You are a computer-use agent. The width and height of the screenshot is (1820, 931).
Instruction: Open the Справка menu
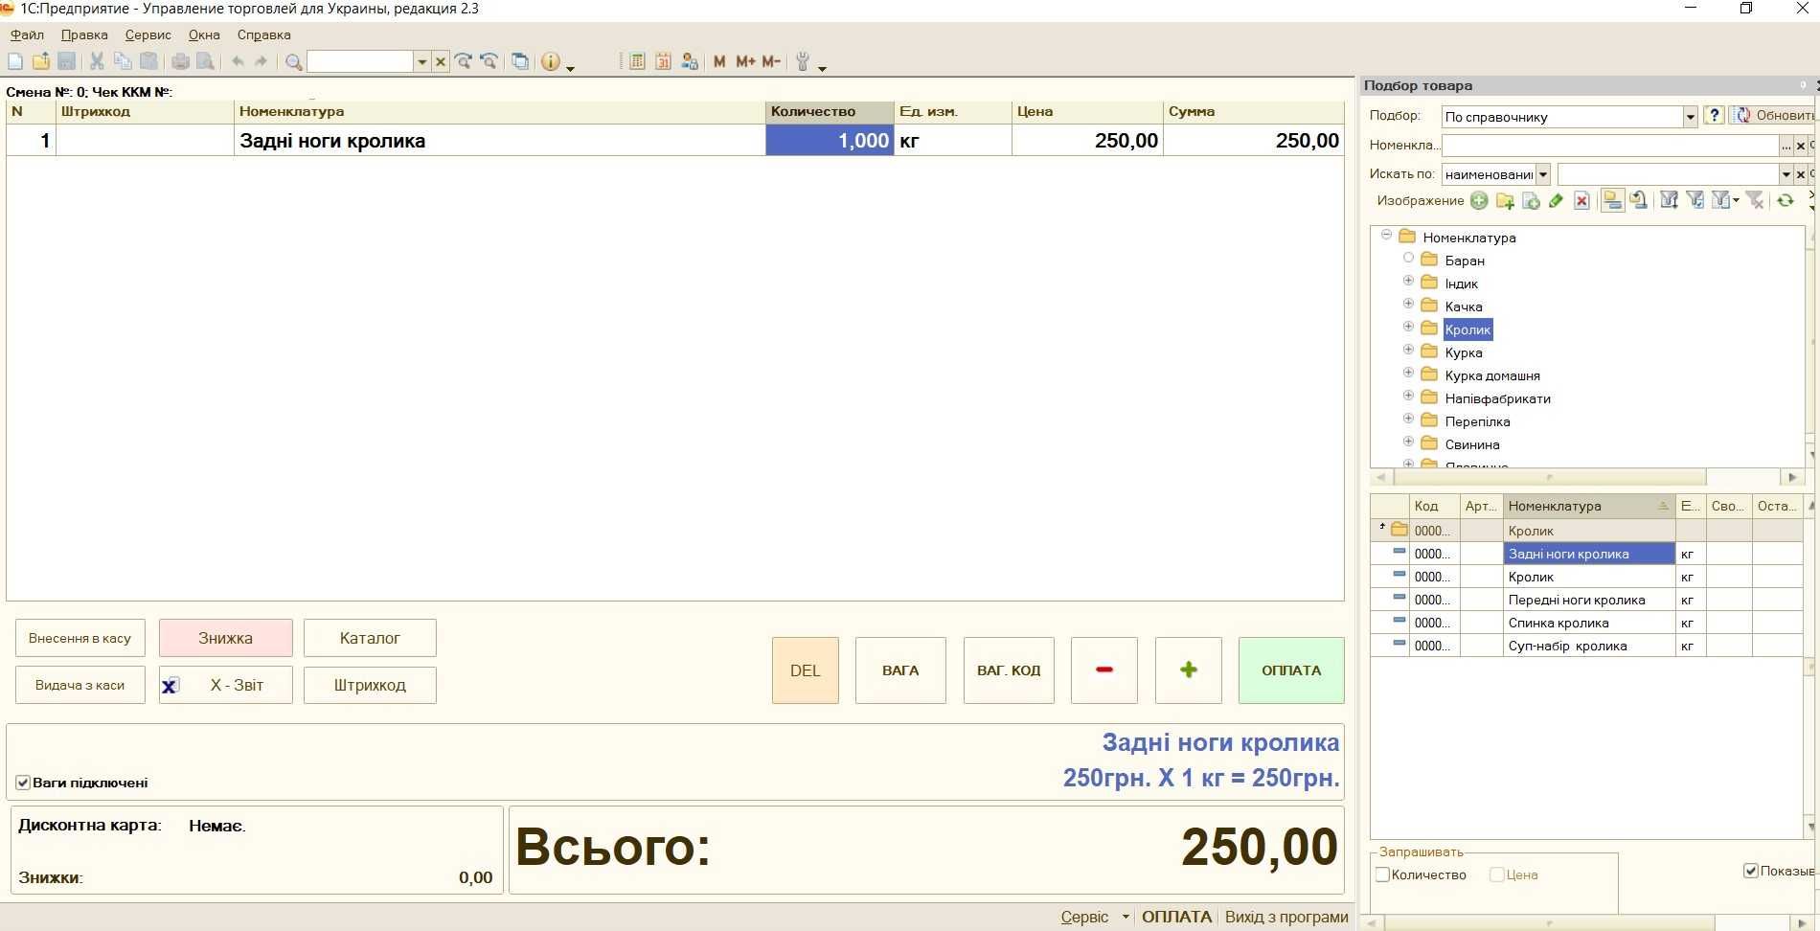[x=263, y=34]
